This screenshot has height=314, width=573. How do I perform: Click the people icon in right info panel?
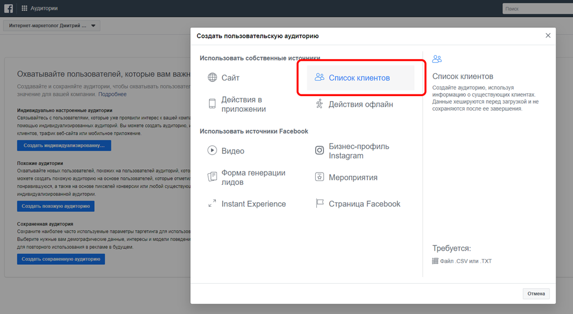tap(437, 59)
